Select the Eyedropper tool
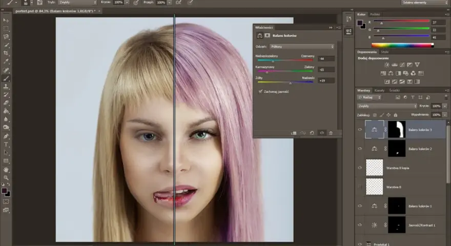 pos(6,61)
